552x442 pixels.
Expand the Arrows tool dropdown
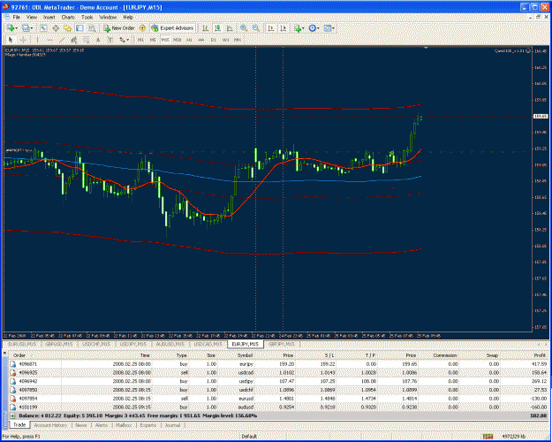click(x=128, y=40)
